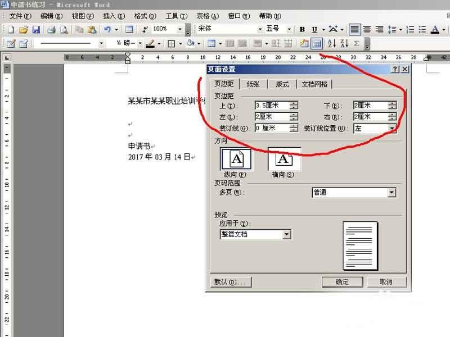Switch to the 纸张 (Paper) tab
This screenshot has height=337, width=450.
point(254,83)
